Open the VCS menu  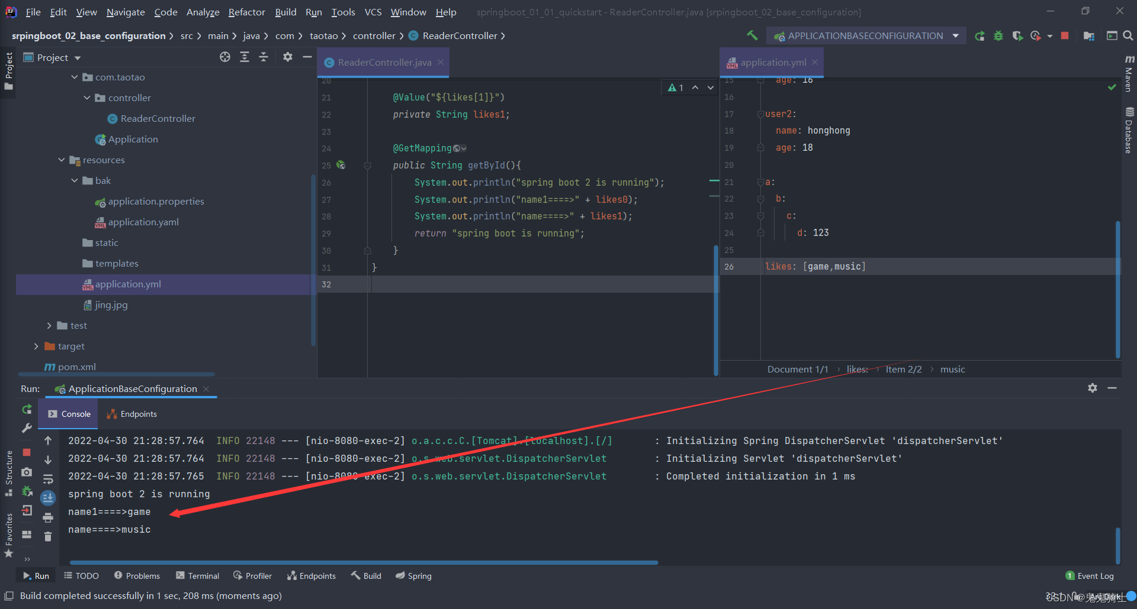tap(373, 12)
